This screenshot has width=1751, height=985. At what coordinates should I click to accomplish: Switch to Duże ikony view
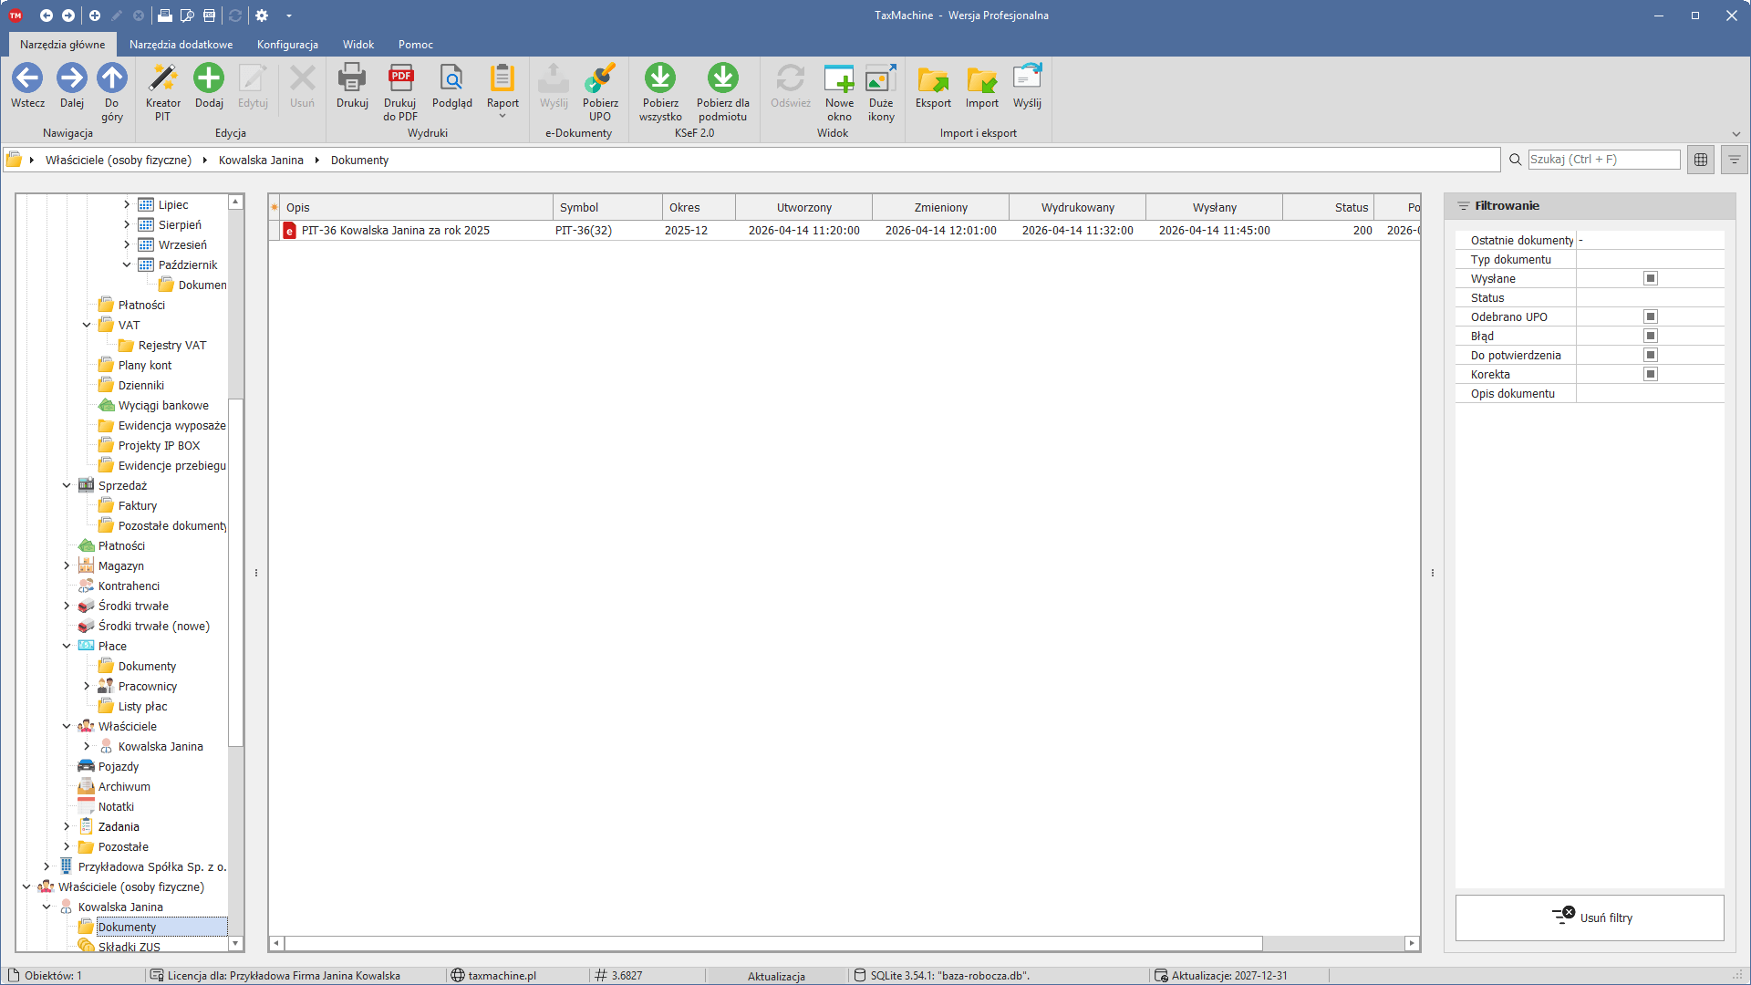(x=881, y=91)
